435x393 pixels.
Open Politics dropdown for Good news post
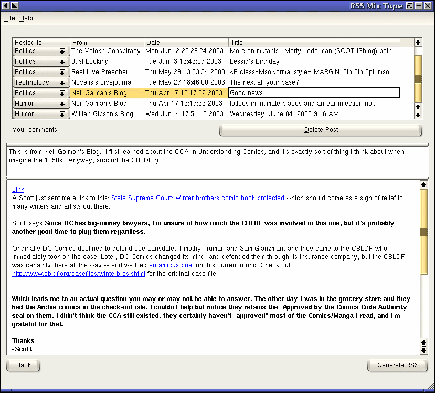41,93
